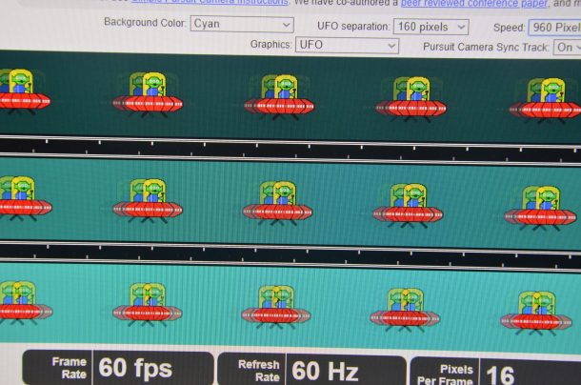The width and height of the screenshot is (581, 385).
Task: Click the 60 Hz refresh rate value
Action: point(325,371)
